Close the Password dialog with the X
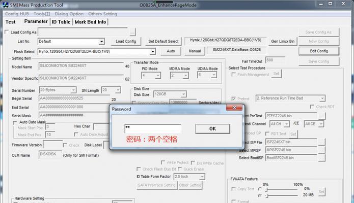354x203 pixels. (234, 108)
